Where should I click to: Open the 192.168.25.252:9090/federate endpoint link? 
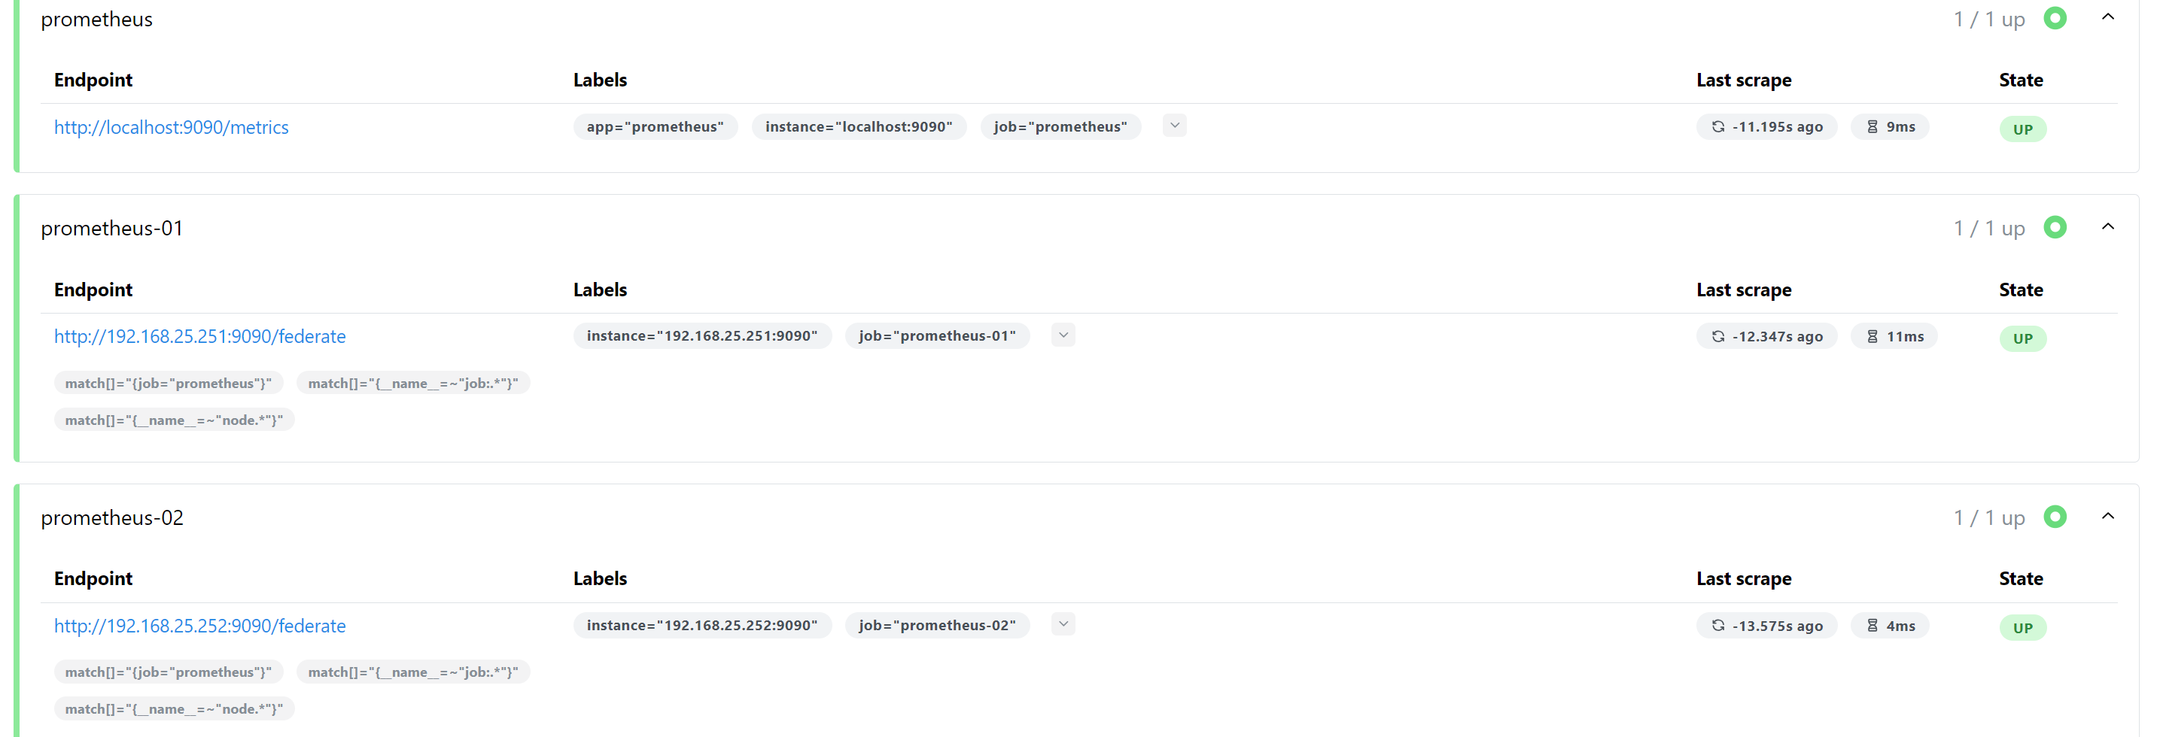[x=199, y=626]
